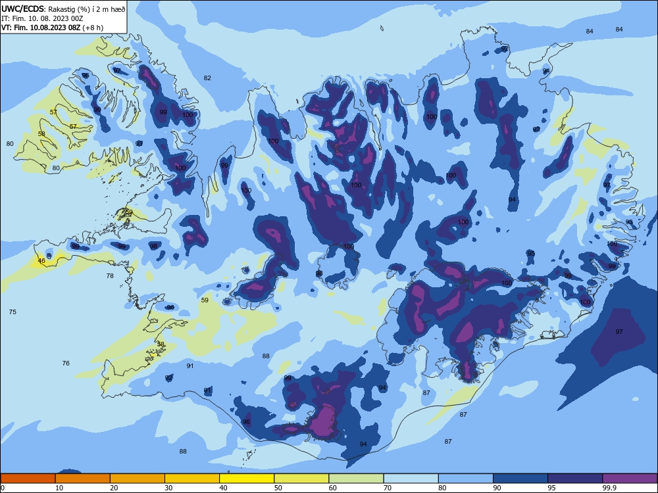The height and width of the screenshot is (493, 658).
Task: Click the bright yellow 40–50 legend swatch
Action: 247,479
